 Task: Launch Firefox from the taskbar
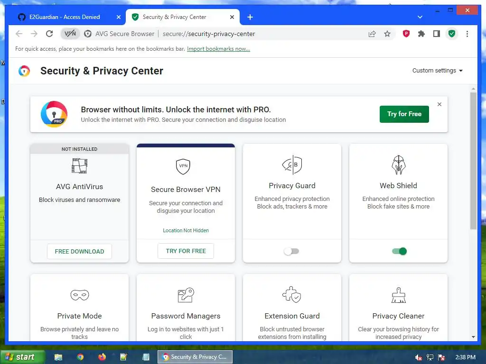point(102,357)
